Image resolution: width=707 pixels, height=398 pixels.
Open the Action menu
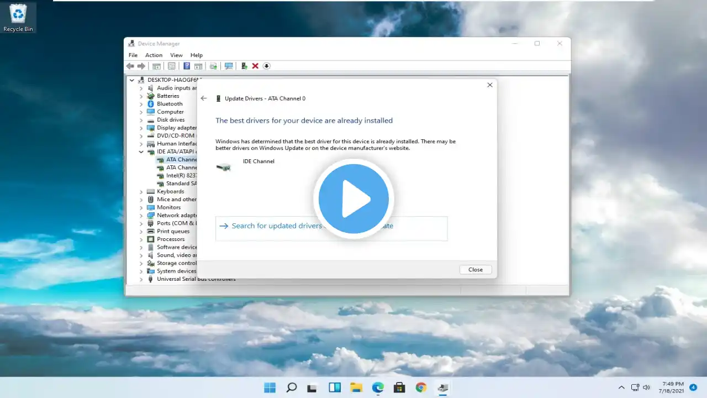(x=154, y=55)
